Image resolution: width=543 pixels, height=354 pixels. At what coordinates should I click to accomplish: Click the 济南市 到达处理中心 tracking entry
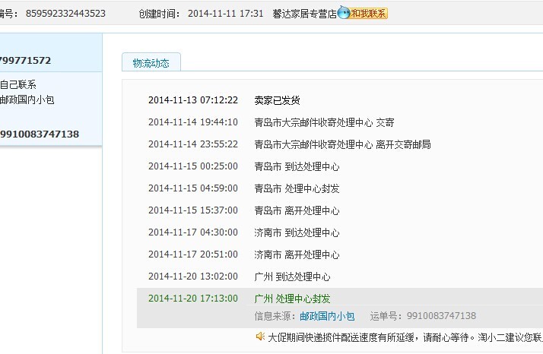297,232
